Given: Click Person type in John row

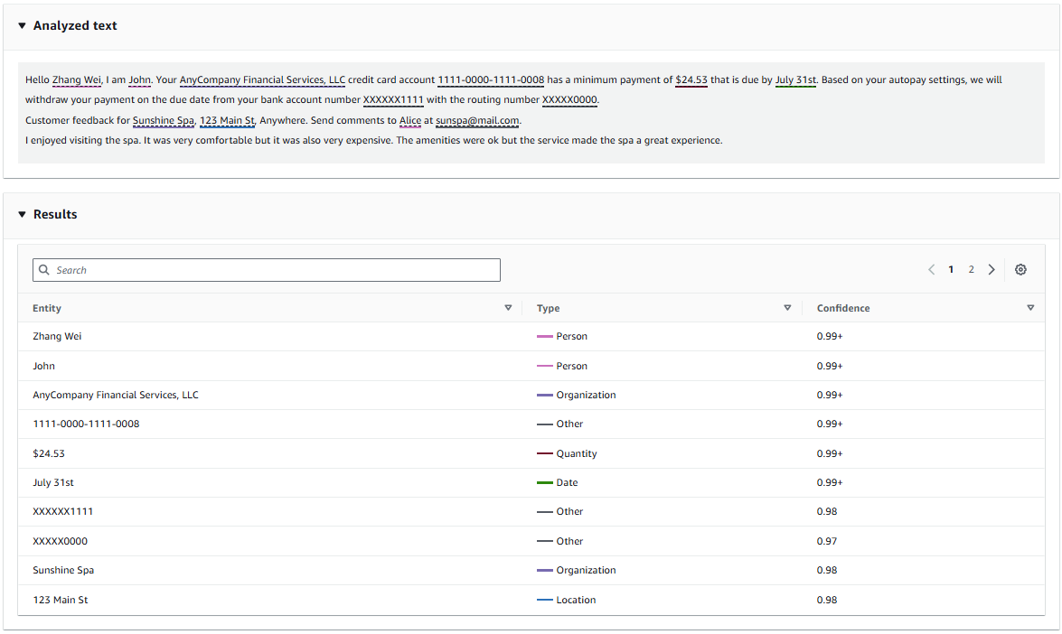Looking at the screenshot, I should (x=571, y=366).
